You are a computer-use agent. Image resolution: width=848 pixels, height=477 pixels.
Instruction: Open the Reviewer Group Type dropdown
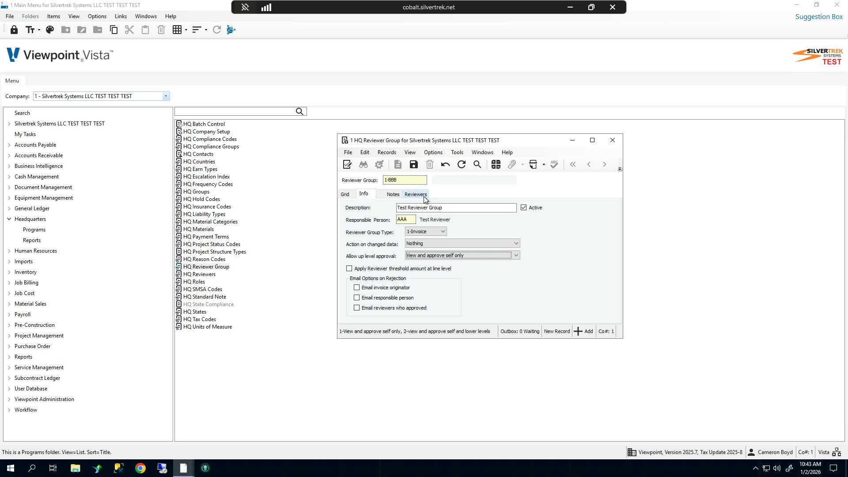(x=443, y=231)
